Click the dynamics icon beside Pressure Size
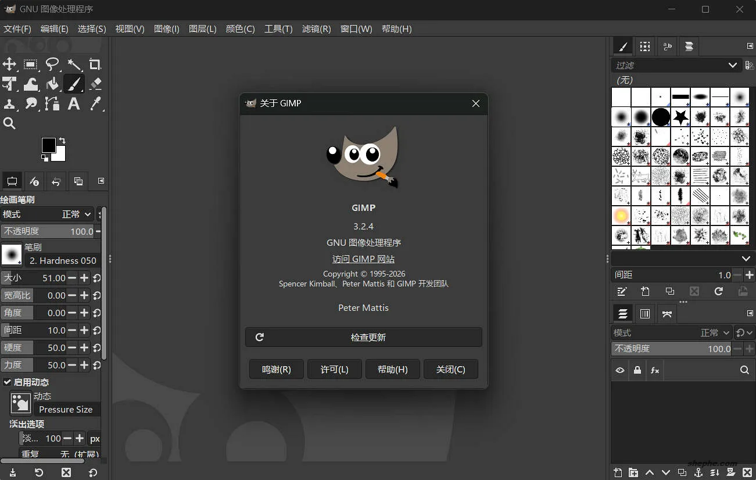 click(x=21, y=403)
